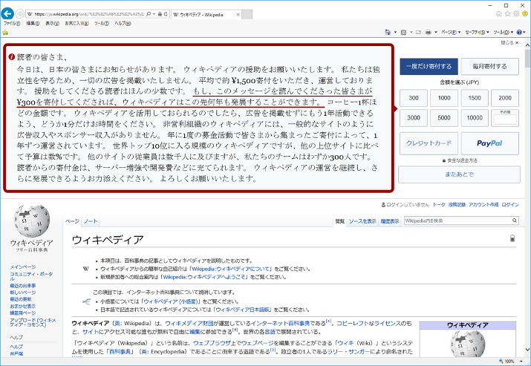Click the security lock icon in address bar
This screenshot has width=531, height=366.
pos(160,14)
